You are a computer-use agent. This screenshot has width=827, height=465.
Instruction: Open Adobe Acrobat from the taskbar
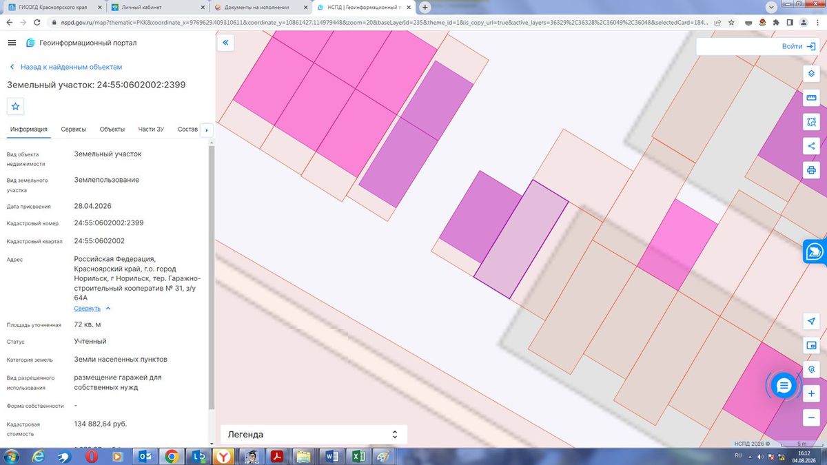277,456
